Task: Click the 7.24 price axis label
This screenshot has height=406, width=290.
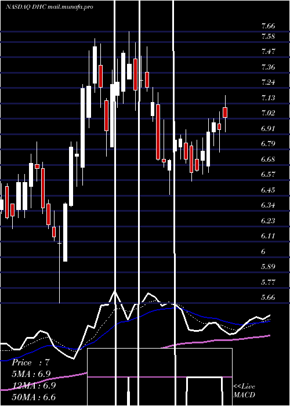Action: (268, 82)
